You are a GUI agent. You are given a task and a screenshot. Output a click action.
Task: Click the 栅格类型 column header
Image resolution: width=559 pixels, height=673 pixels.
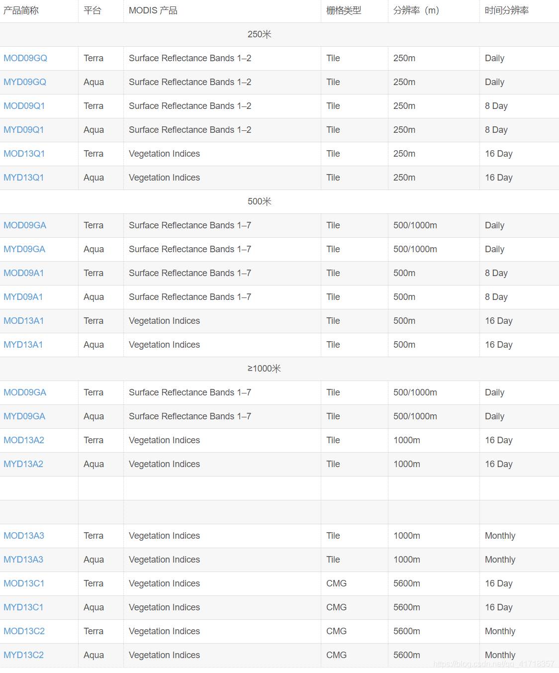pyautogui.click(x=344, y=10)
